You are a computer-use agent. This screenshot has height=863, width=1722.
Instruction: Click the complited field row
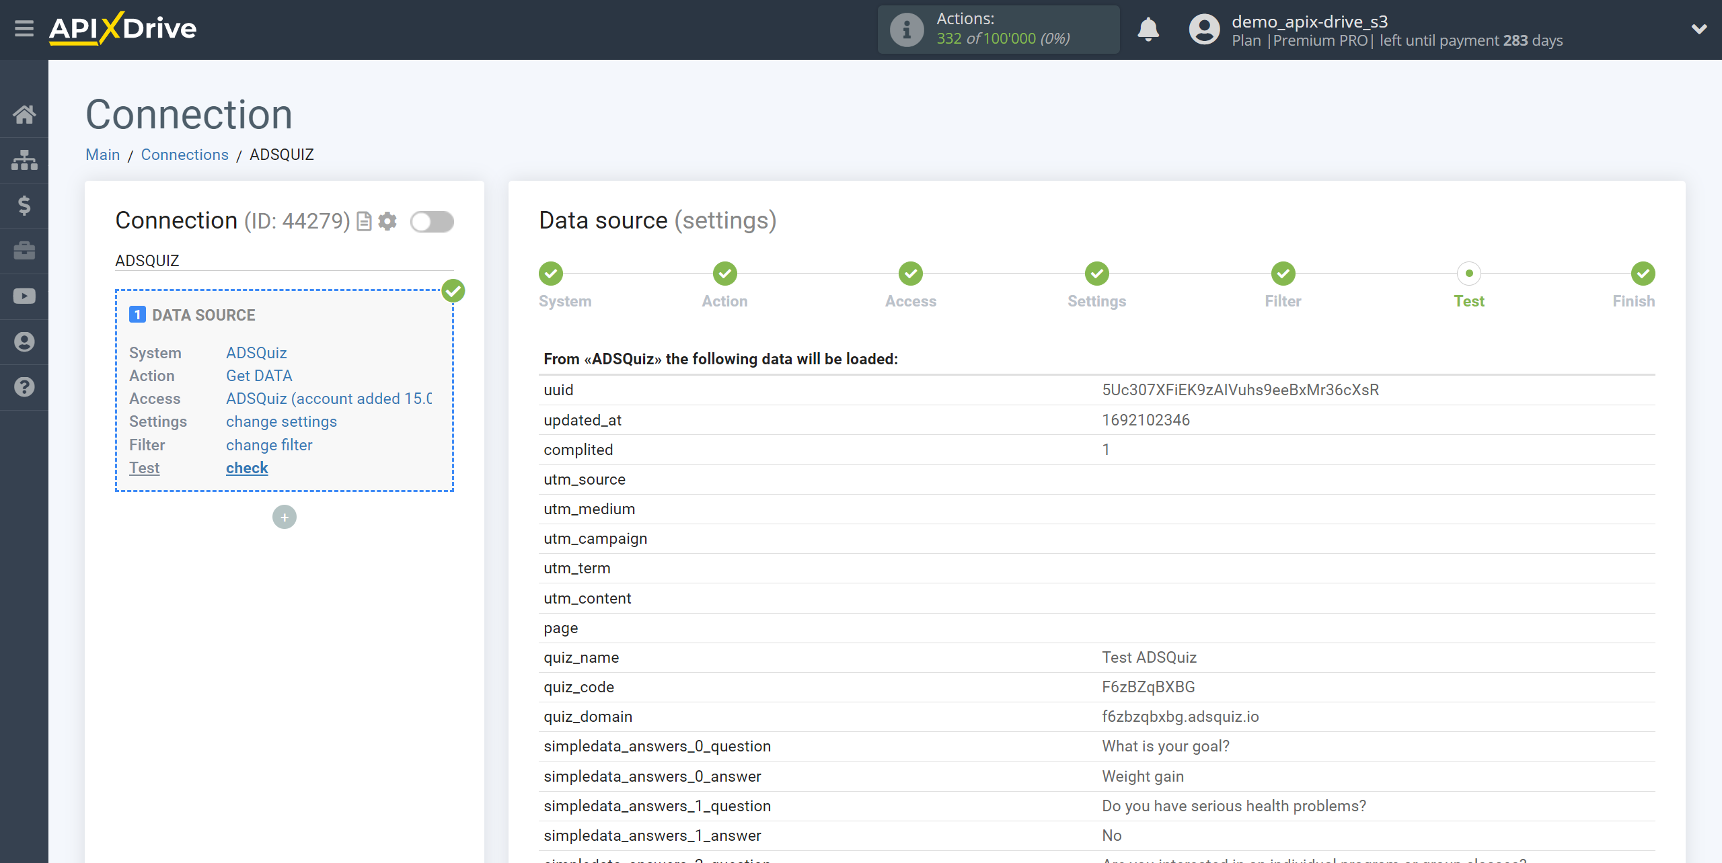[1096, 450]
